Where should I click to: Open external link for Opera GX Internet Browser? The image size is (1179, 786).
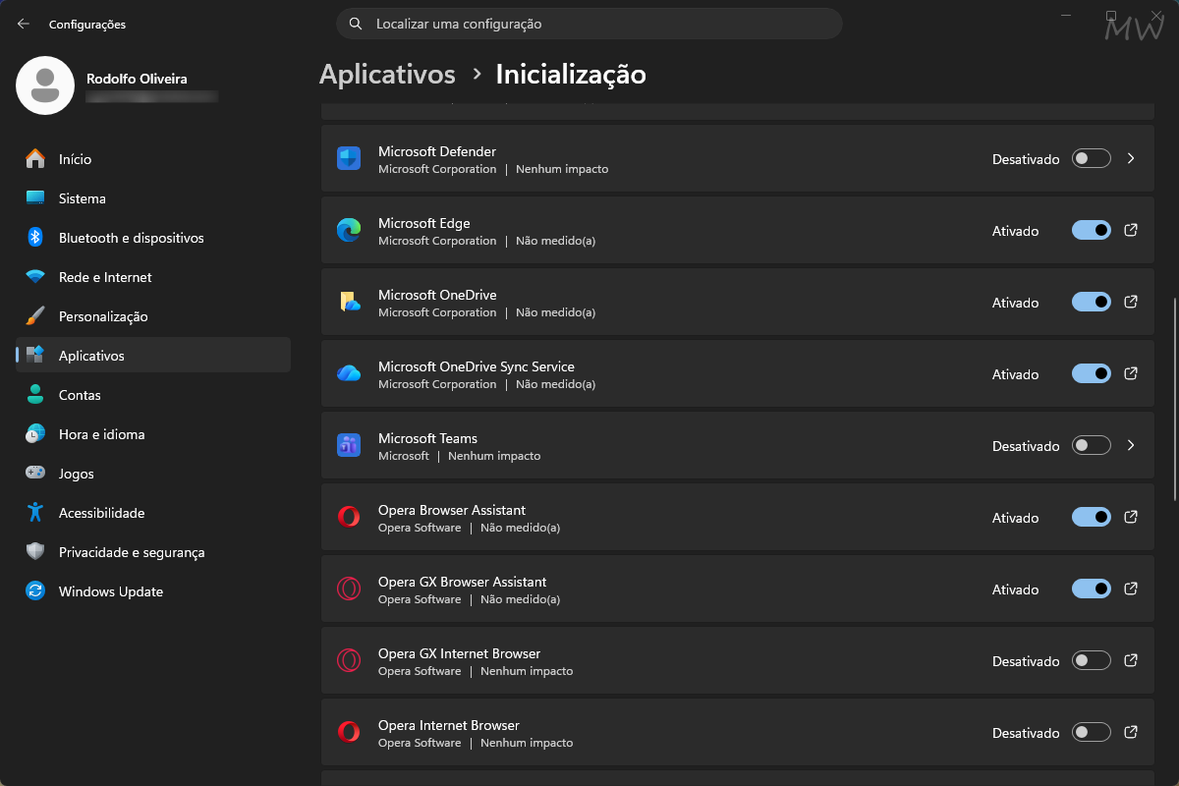pos(1131,660)
